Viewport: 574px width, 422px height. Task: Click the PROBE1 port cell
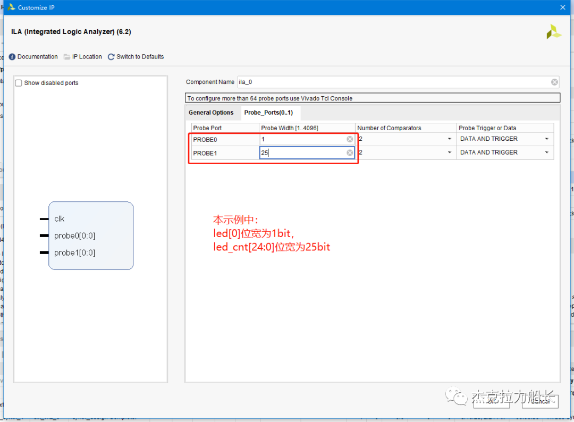(225, 153)
